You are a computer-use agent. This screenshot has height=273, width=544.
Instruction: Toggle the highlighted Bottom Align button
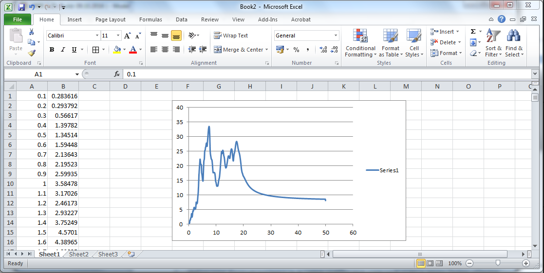coord(176,36)
